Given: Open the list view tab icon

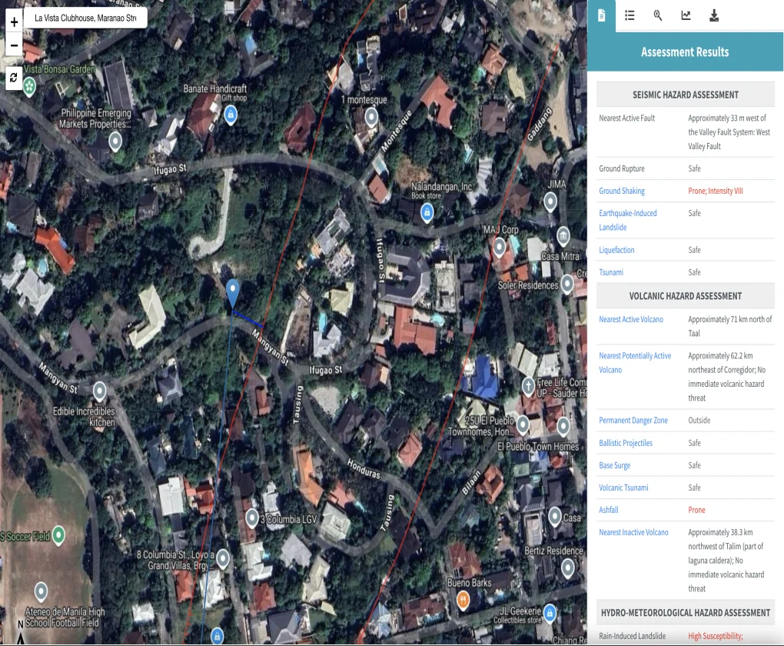Looking at the screenshot, I should tap(630, 15).
